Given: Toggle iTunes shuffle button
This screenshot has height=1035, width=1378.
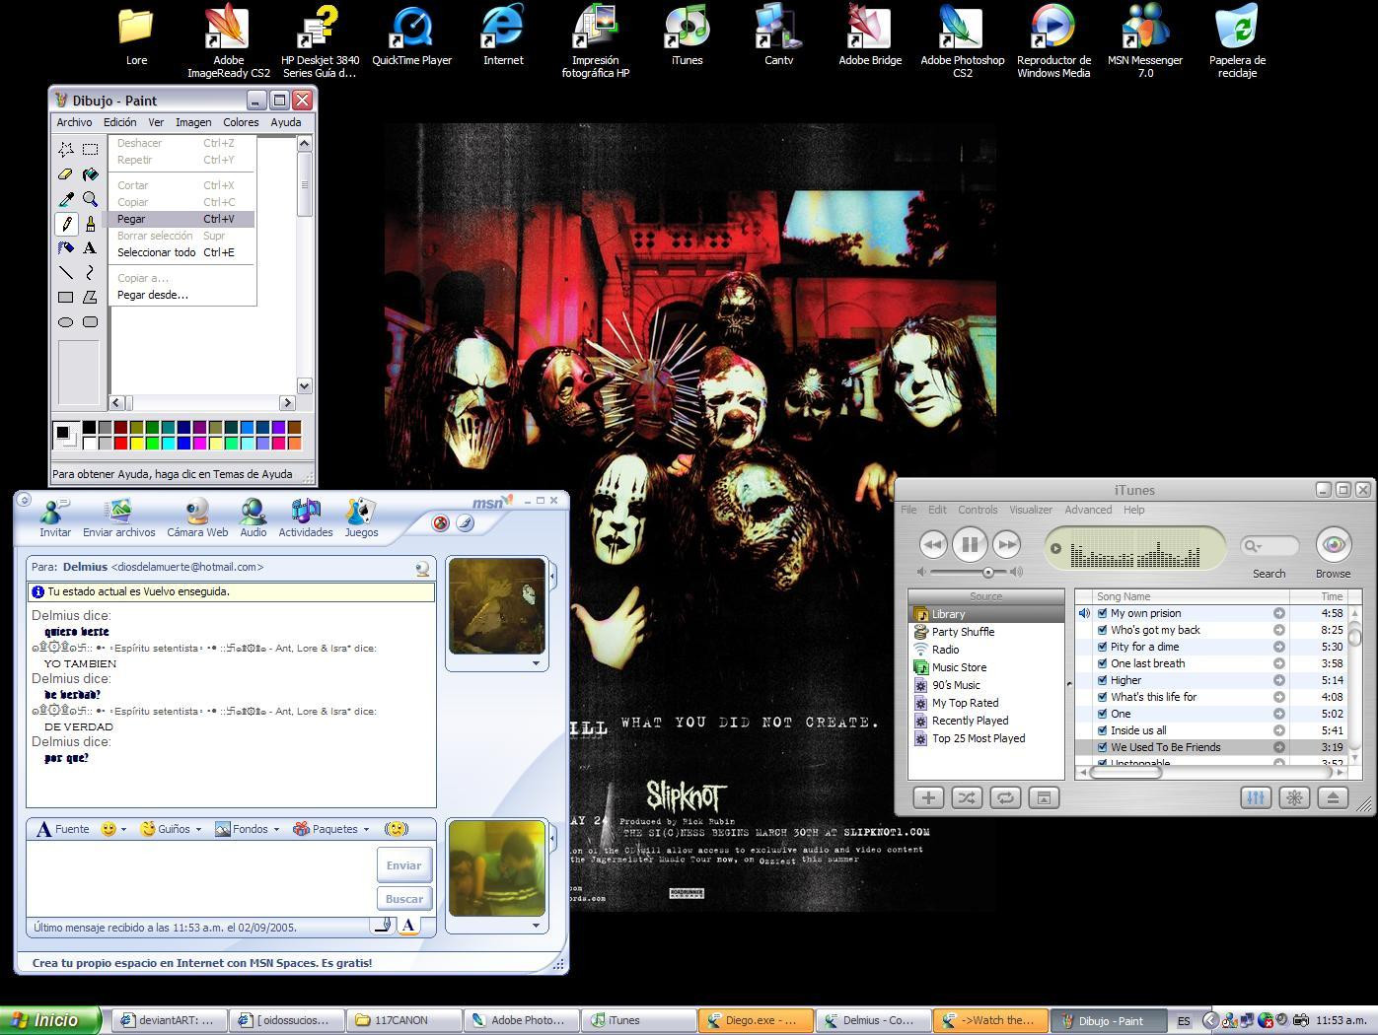Looking at the screenshot, I should tap(967, 797).
